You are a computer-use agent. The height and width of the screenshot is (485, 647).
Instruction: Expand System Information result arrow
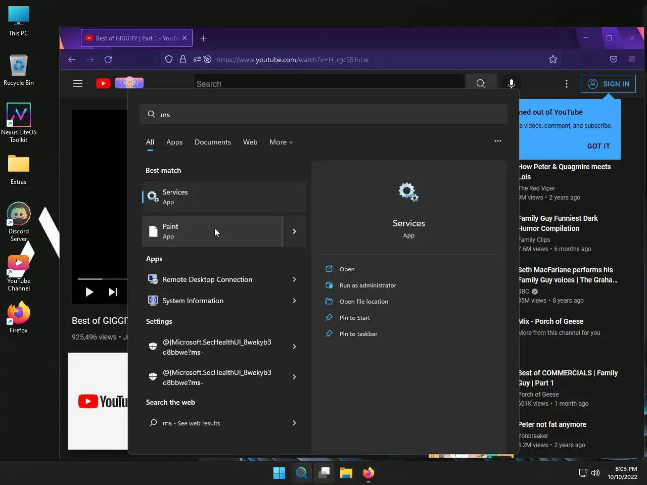[x=294, y=301]
